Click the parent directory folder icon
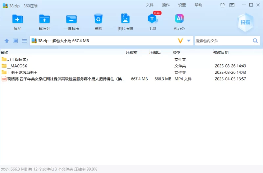 coord(4,59)
